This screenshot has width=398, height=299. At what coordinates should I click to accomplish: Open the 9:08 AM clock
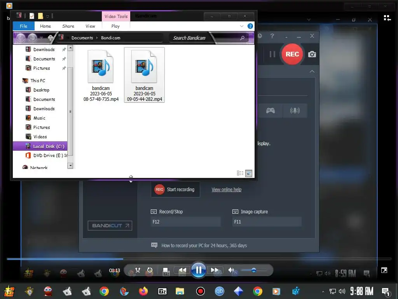(x=361, y=291)
